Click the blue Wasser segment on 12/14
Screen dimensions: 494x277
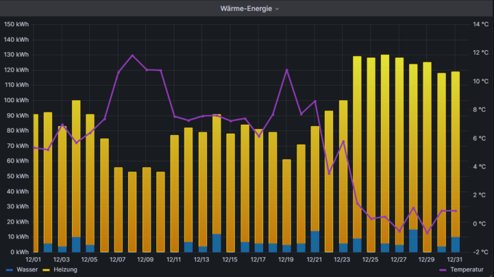(x=217, y=243)
